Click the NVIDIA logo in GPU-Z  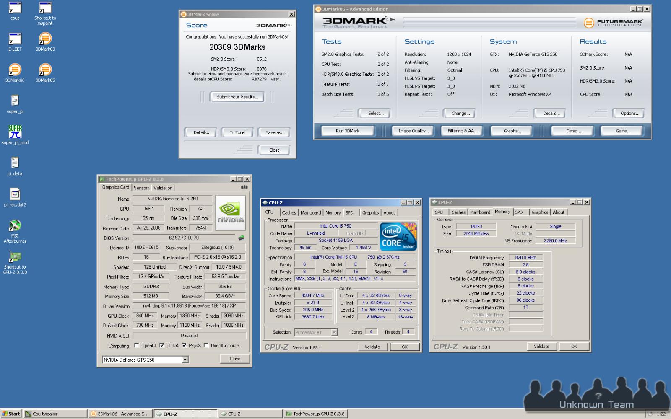coord(231,213)
